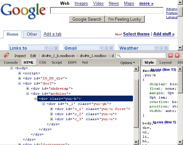Open the Gmail module menu arrow

click(102, 48)
